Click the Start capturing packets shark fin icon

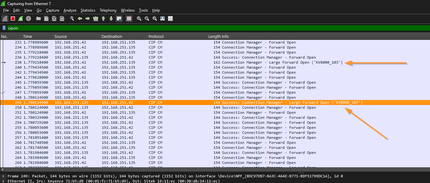[5, 18]
